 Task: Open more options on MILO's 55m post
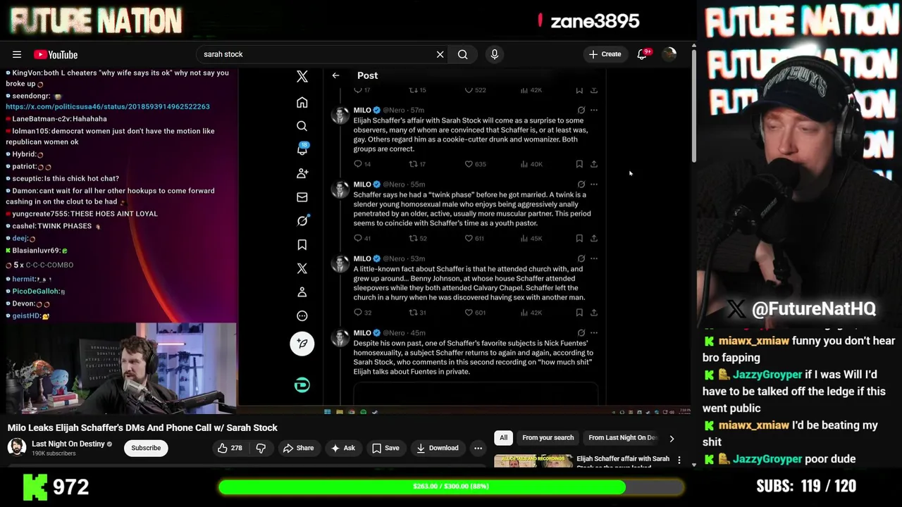(x=594, y=184)
